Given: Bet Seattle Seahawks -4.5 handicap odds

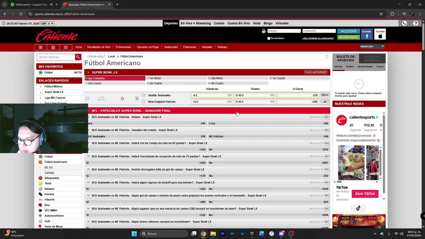Looking at the screenshot, I should [212, 95].
